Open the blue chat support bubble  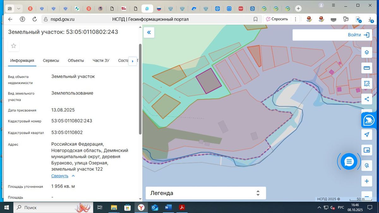349,162
